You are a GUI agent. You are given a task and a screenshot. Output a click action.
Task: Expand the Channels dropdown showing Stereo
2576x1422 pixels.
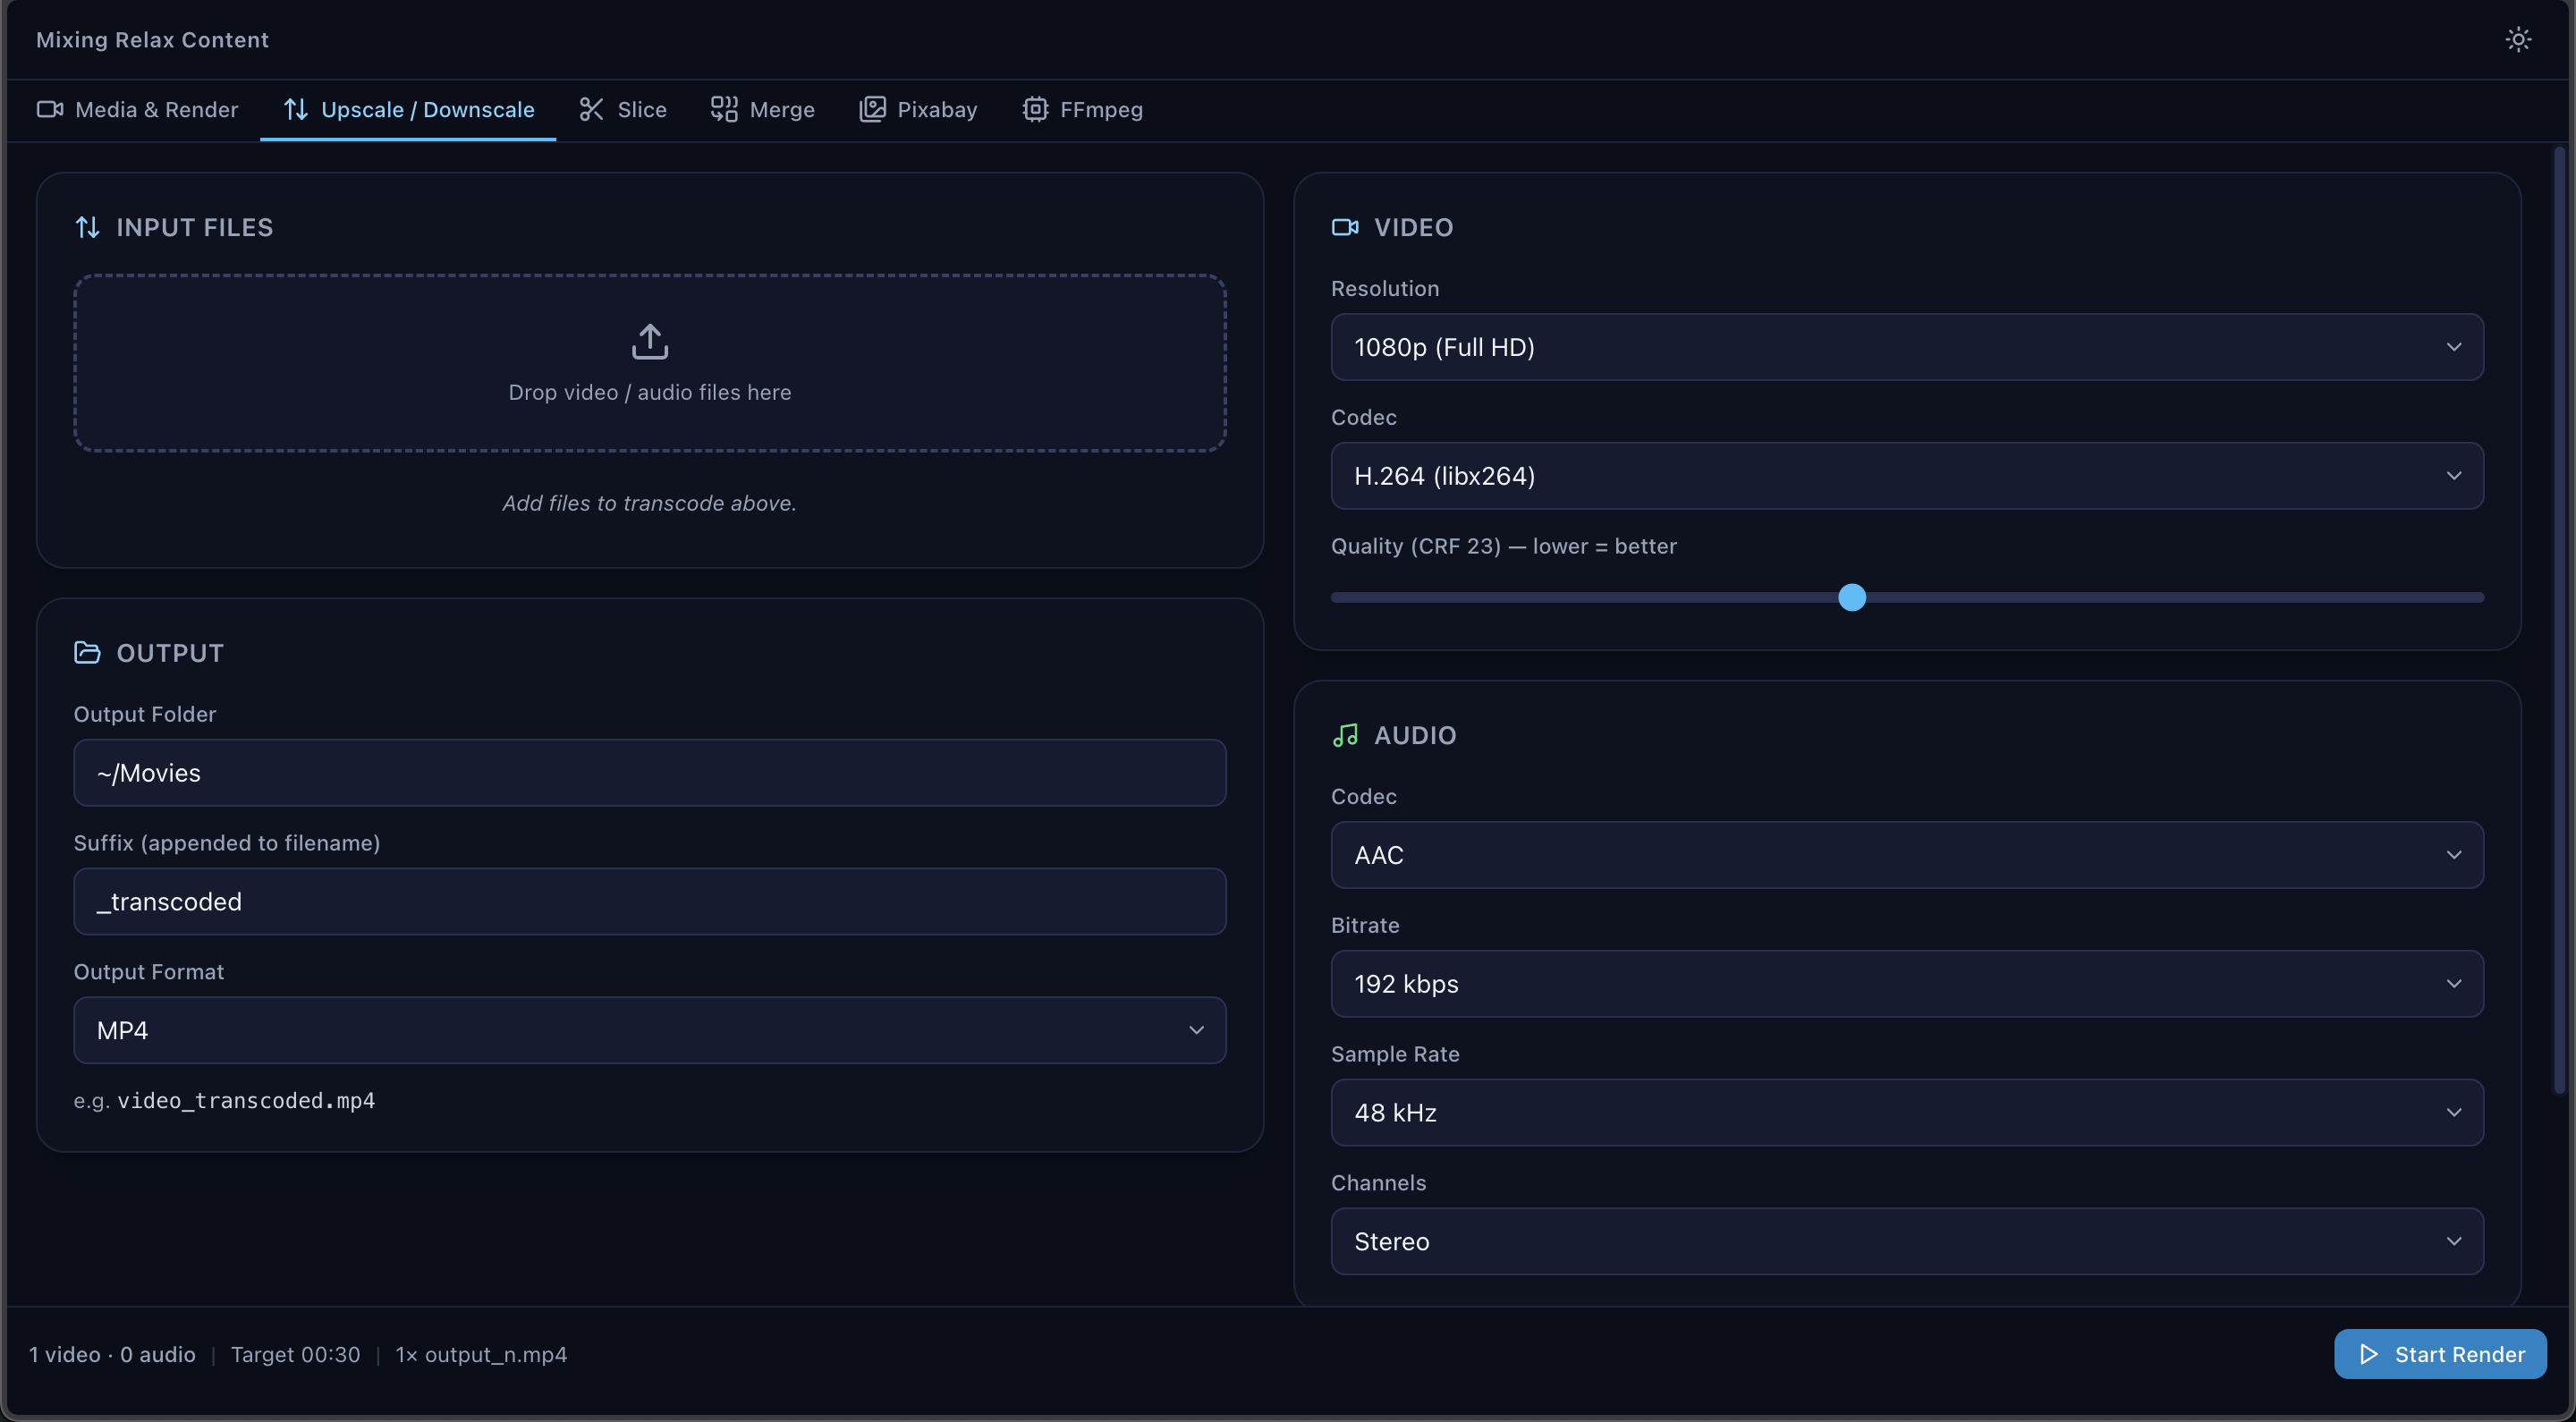(x=1907, y=1242)
